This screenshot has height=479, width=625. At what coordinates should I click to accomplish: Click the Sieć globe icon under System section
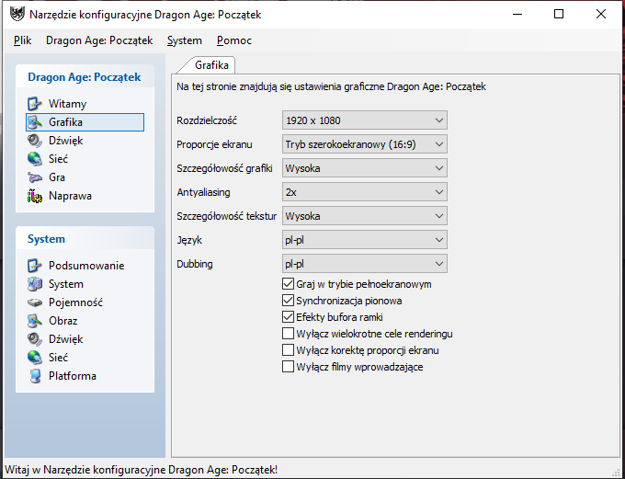(x=35, y=358)
